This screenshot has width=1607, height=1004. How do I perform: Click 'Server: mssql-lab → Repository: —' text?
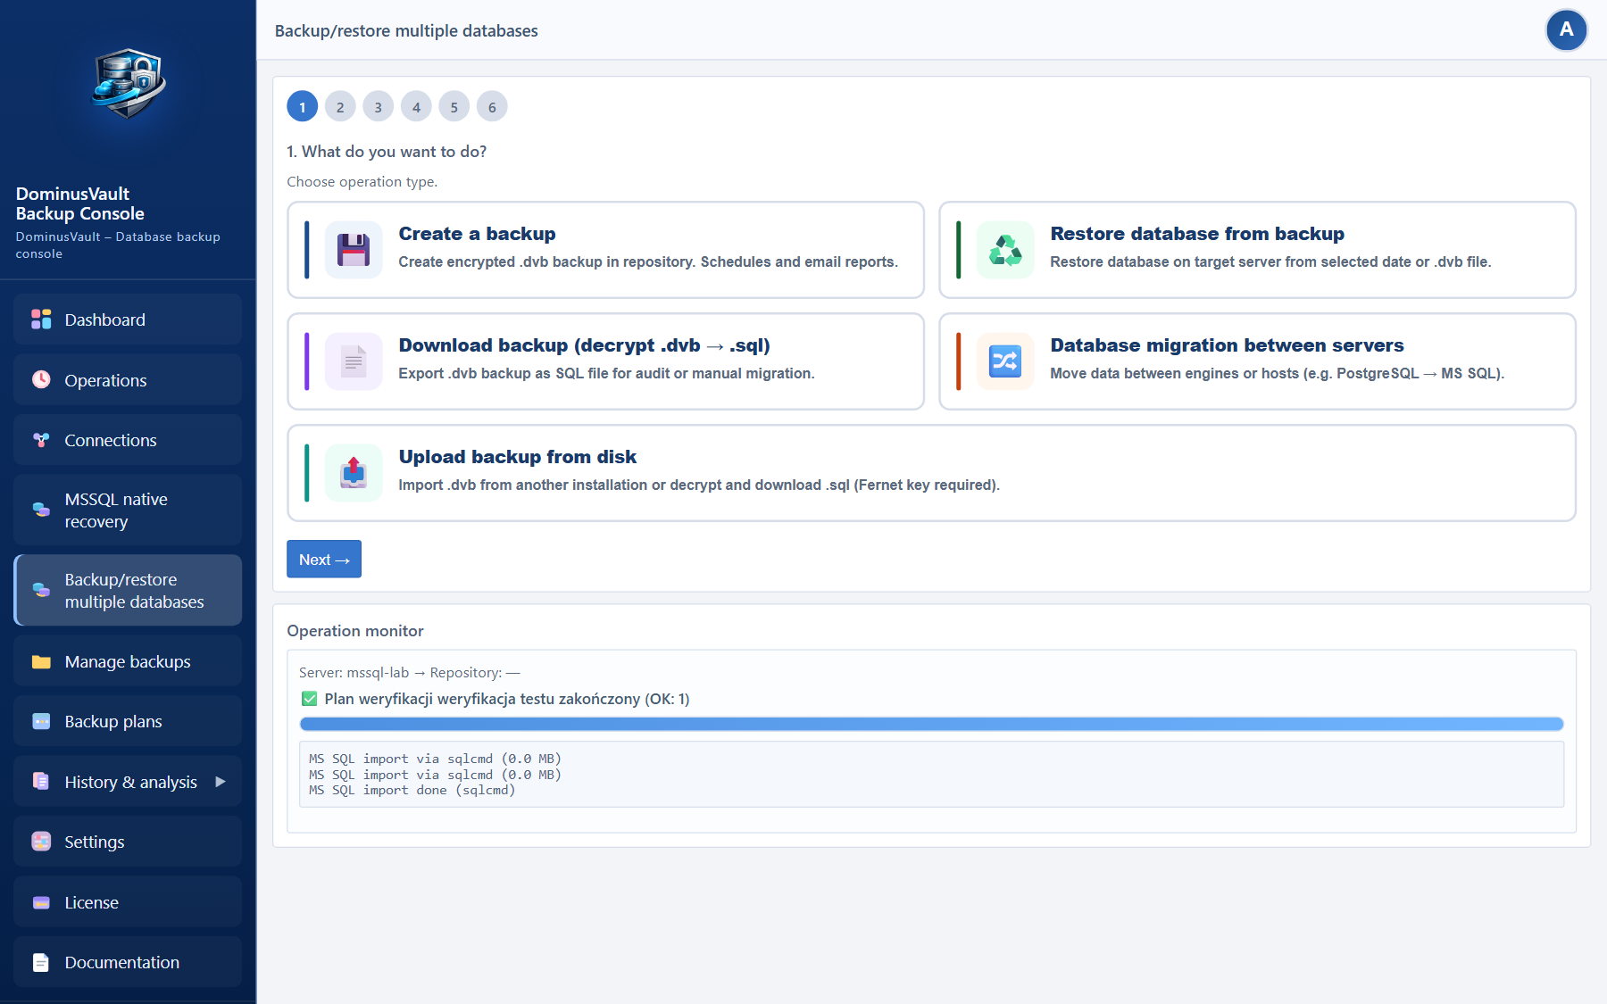(x=409, y=673)
